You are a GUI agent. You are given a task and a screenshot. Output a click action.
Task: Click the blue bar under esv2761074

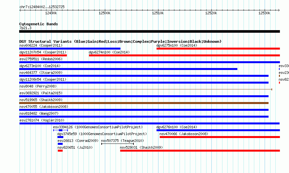pyautogui.click(x=149, y=123)
